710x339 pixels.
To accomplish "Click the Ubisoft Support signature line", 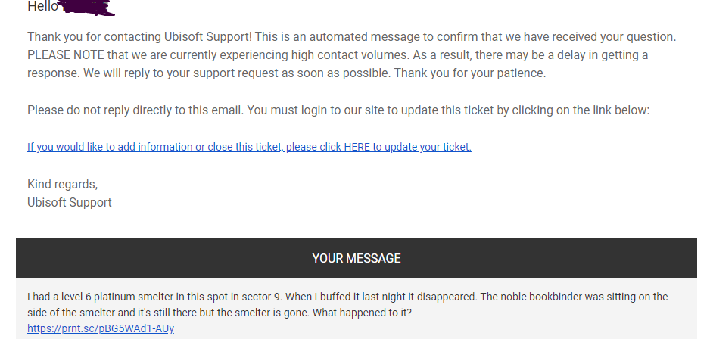I will pos(70,202).
